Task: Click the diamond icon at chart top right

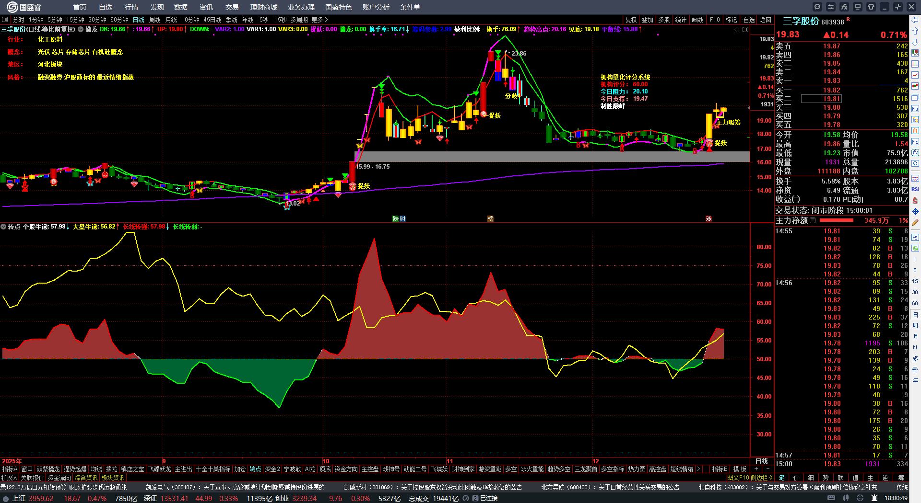Action: click(x=737, y=29)
